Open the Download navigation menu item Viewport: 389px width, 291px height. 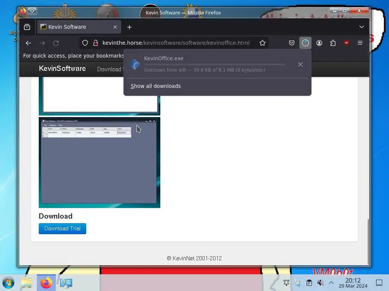(x=110, y=70)
